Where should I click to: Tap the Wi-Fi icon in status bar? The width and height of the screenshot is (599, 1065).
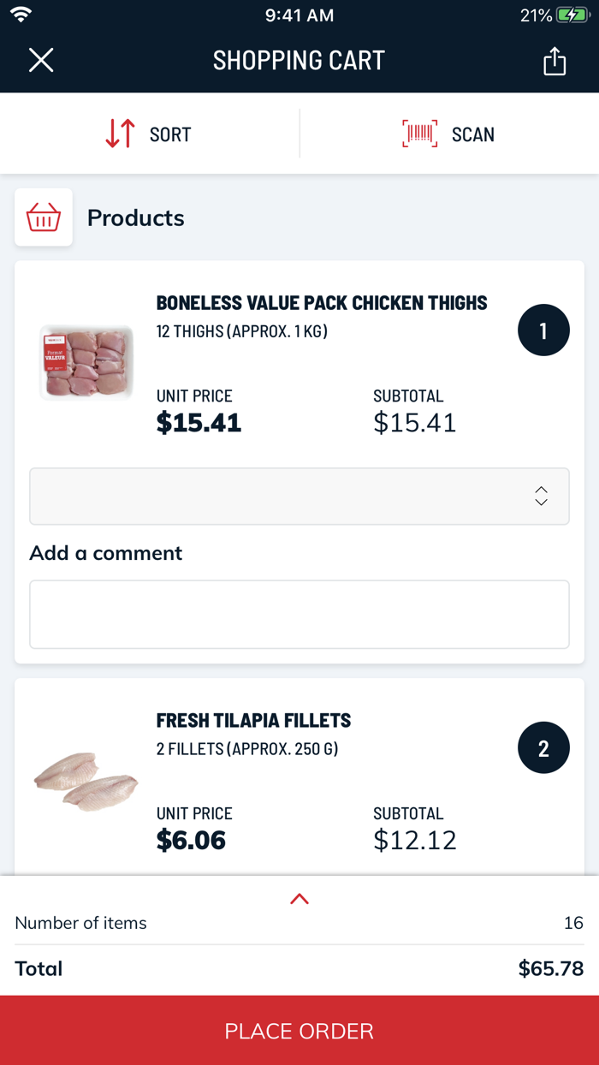pos(21,15)
